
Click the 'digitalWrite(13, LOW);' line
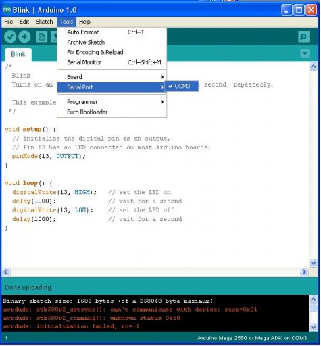click(x=53, y=210)
